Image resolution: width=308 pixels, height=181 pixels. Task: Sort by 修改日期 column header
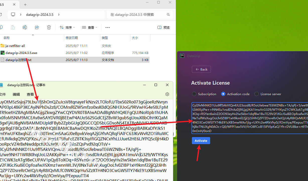[72, 38]
